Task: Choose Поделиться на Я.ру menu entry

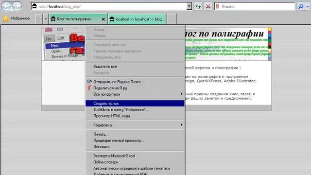Action: [x=135, y=88]
